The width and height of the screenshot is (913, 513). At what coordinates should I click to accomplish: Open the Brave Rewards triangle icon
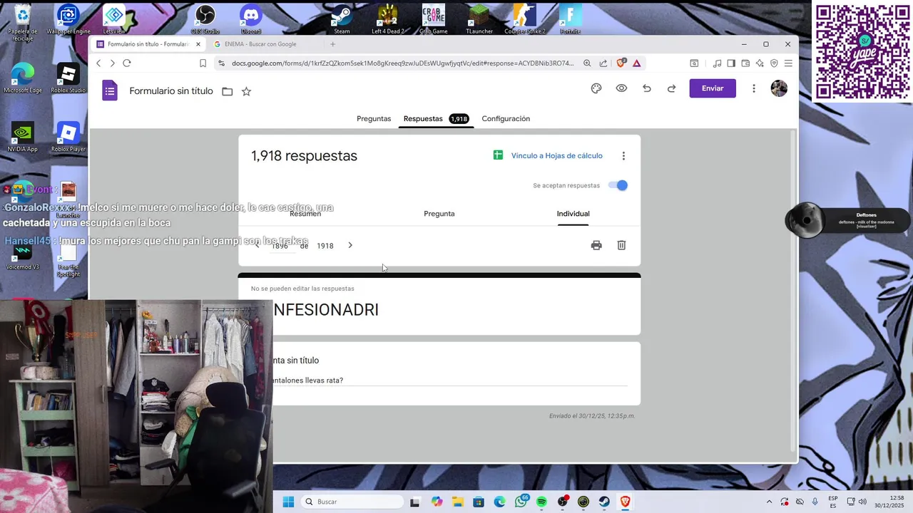click(636, 63)
